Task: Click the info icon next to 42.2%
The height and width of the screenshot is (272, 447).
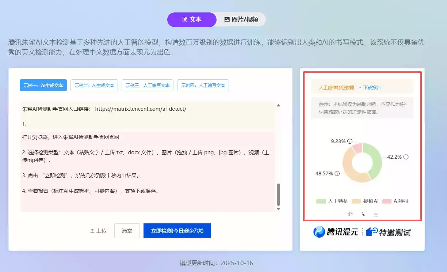Action: click(x=406, y=157)
